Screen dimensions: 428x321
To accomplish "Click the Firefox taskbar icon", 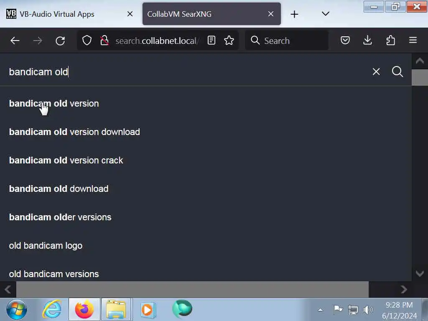I will (84, 310).
